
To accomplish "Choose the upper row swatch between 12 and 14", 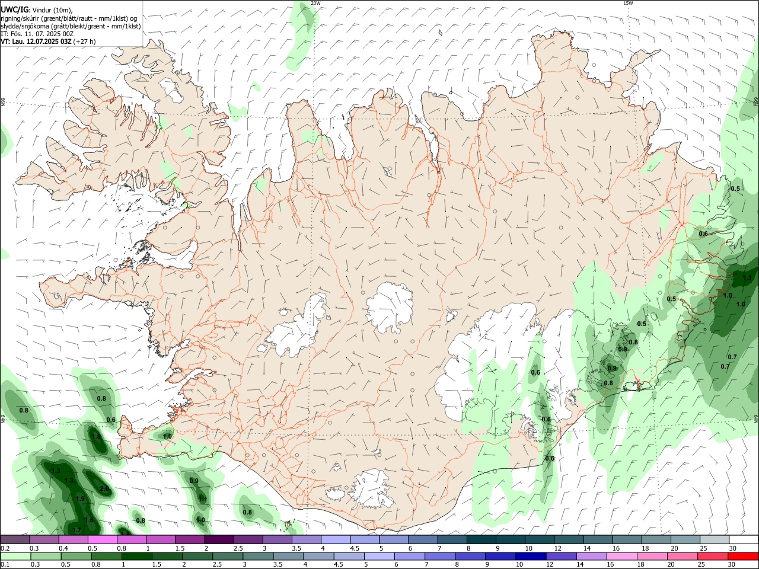I will point(568,539).
